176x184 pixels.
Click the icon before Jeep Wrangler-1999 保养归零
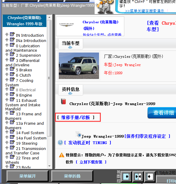click(79, 135)
